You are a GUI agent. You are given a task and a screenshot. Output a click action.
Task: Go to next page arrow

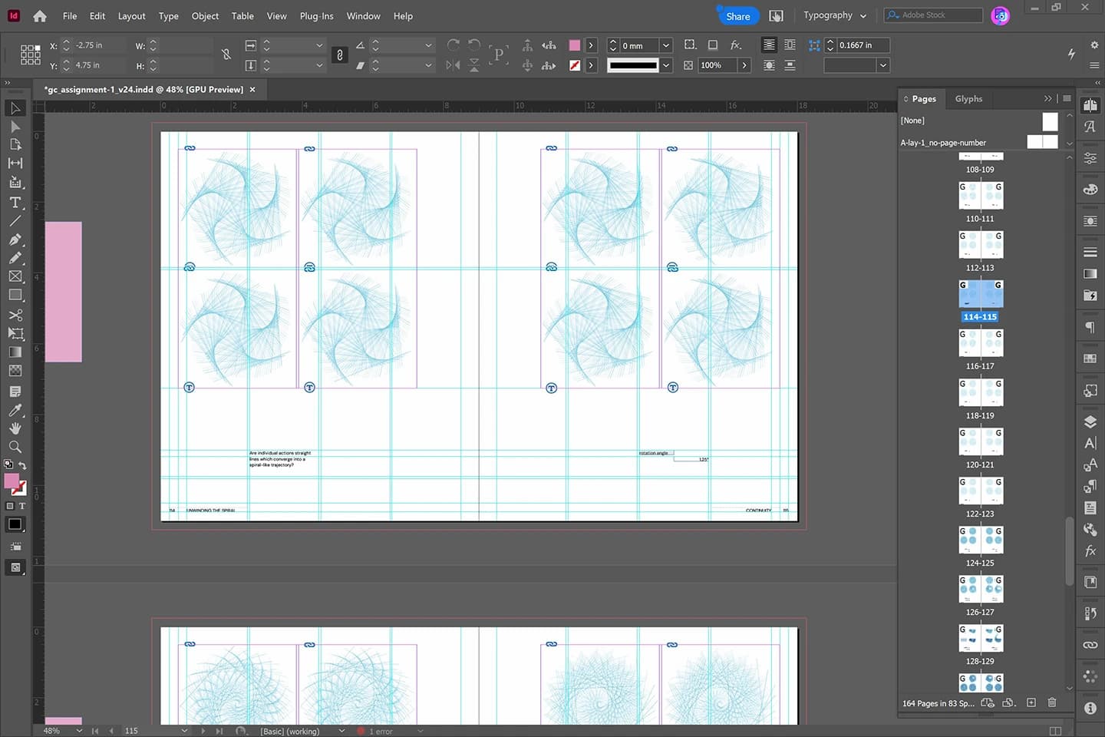[203, 731]
